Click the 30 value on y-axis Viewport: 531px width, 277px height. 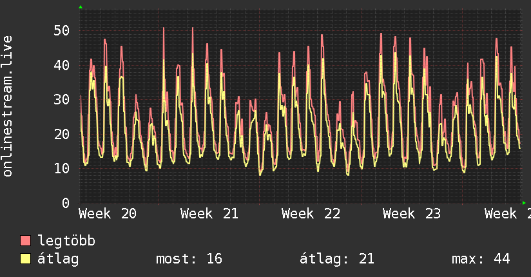click(62, 100)
